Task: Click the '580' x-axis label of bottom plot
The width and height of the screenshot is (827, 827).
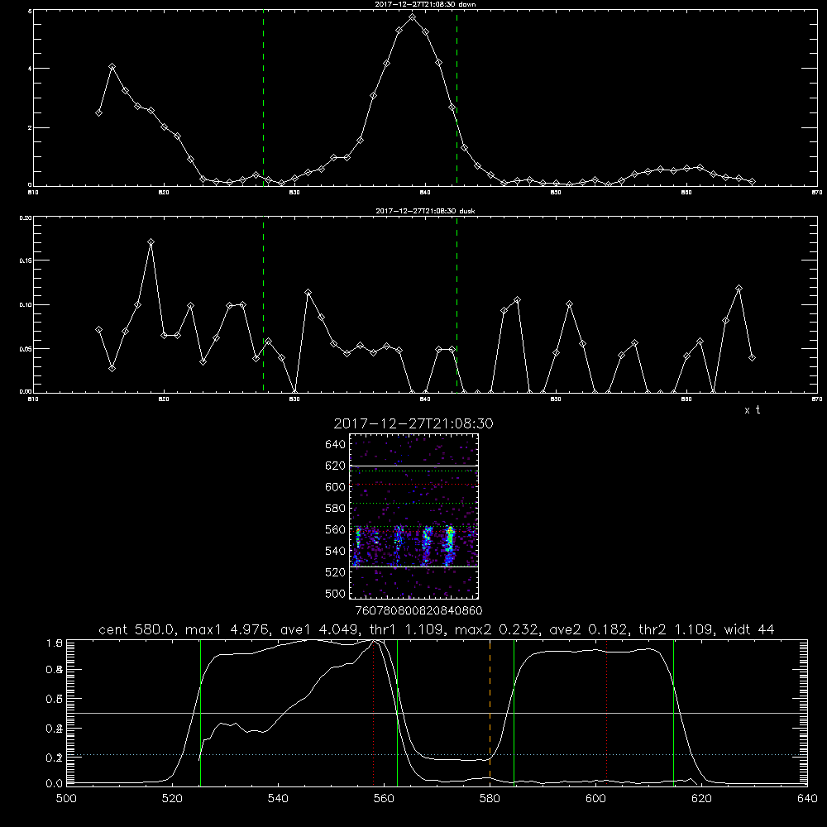Action: (490, 798)
